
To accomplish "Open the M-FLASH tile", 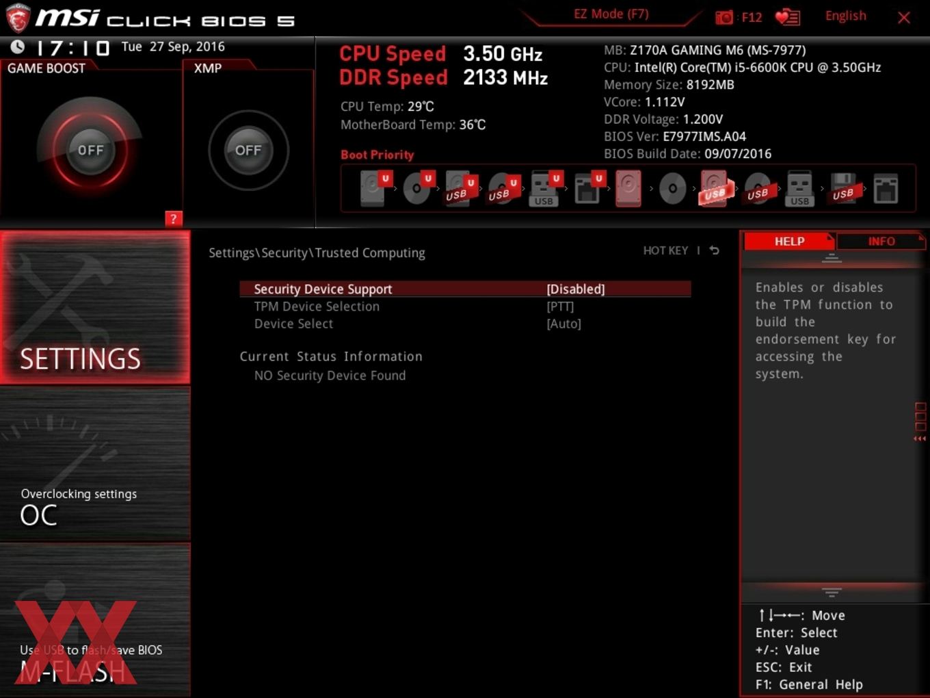I will click(95, 621).
